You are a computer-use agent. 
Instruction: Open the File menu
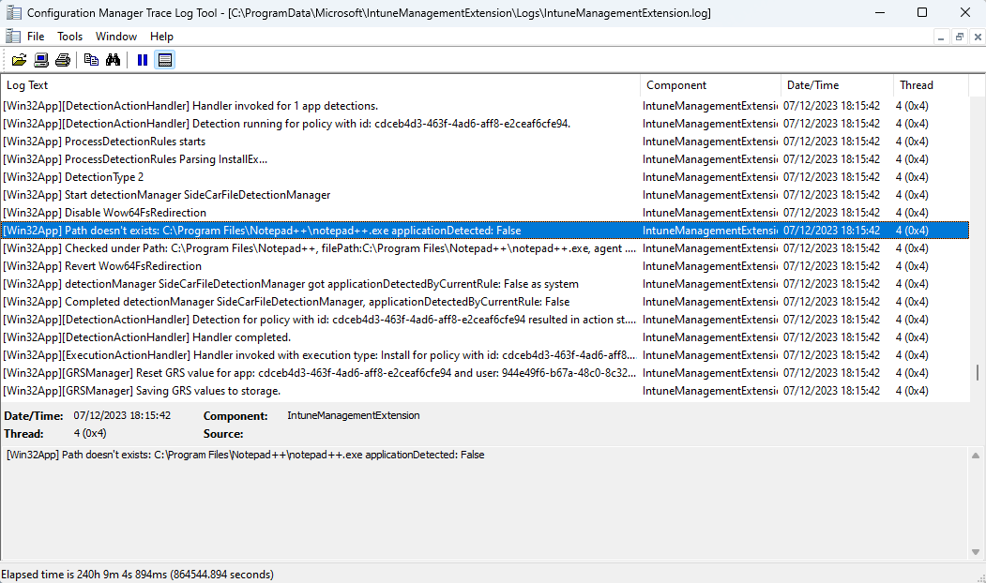[36, 36]
